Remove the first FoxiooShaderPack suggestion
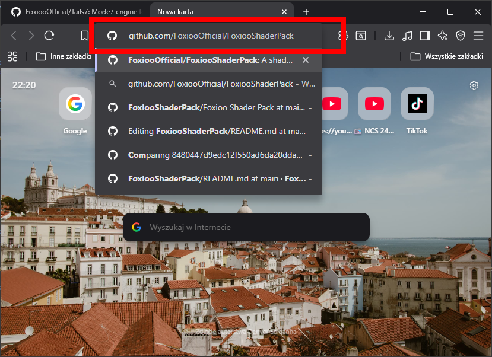The height and width of the screenshot is (357, 492). pyautogui.click(x=306, y=60)
